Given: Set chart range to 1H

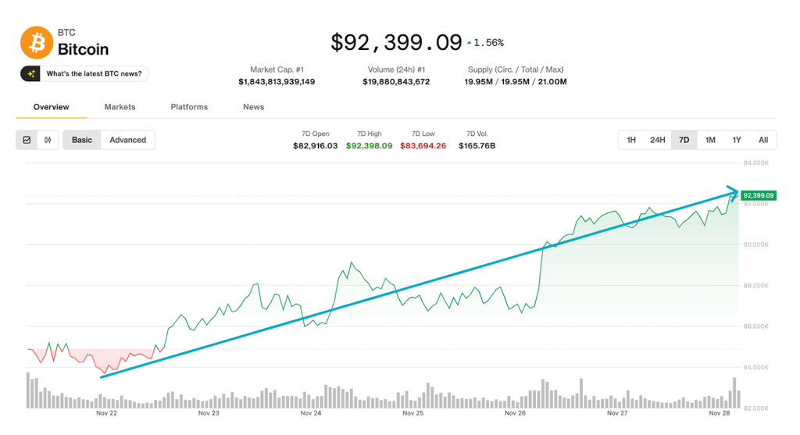Looking at the screenshot, I should click(631, 140).
